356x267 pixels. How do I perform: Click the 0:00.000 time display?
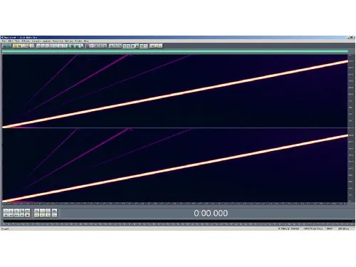coord(211,213)
